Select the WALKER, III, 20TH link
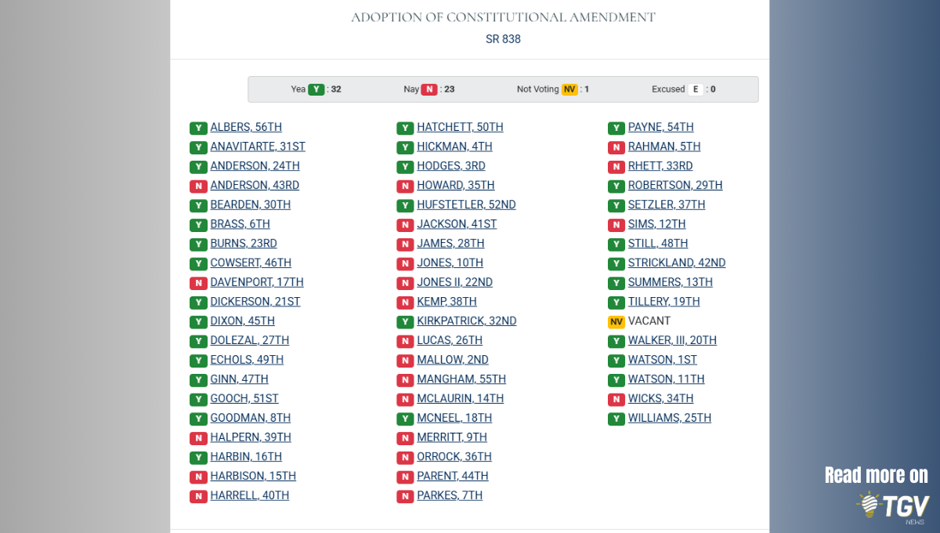 click(671, 340)
